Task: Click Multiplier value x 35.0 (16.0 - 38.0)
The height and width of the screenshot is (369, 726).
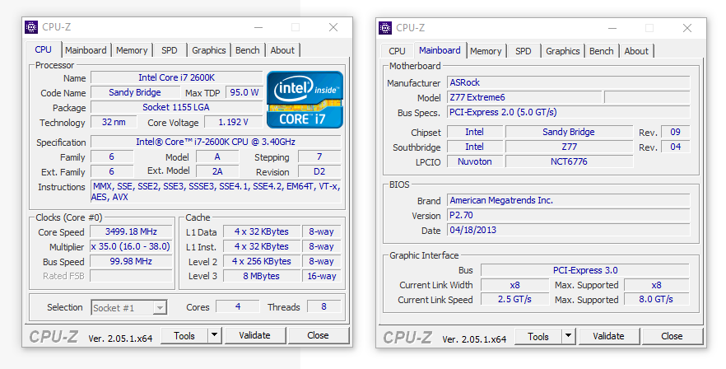Action: 131,246
